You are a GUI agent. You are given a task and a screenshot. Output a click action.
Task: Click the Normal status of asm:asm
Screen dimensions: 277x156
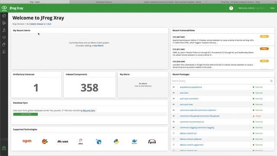point(258,93)
